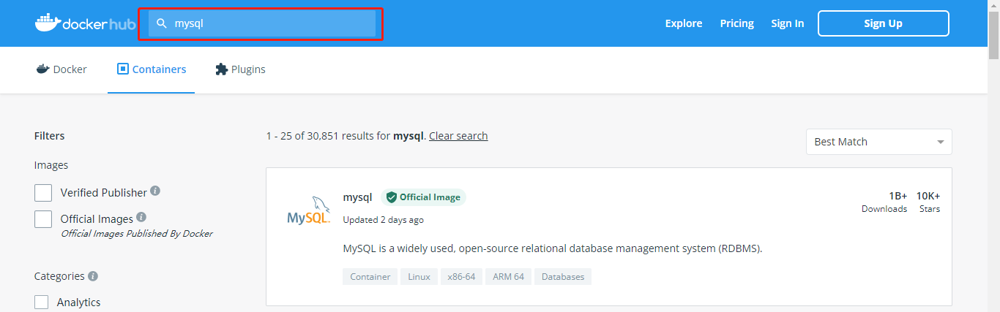The height and width of the screenshot is (312, 1000).
Task: Click 'Official Images Published By Docker' caption
Action: click(x=137, y=234)
